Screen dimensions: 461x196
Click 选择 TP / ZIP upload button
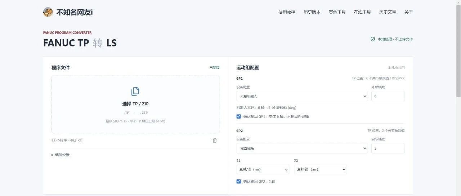135,104
